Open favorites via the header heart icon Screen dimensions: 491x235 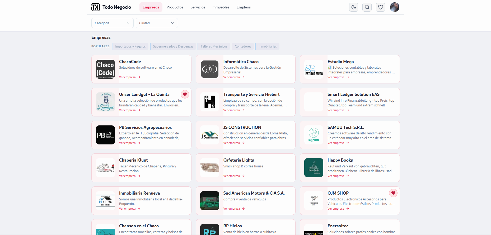pos(381,7)
